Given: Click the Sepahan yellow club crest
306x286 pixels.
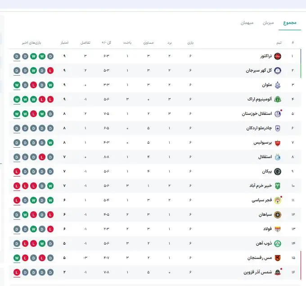Looking at the screenshot, I should [278, 215].
